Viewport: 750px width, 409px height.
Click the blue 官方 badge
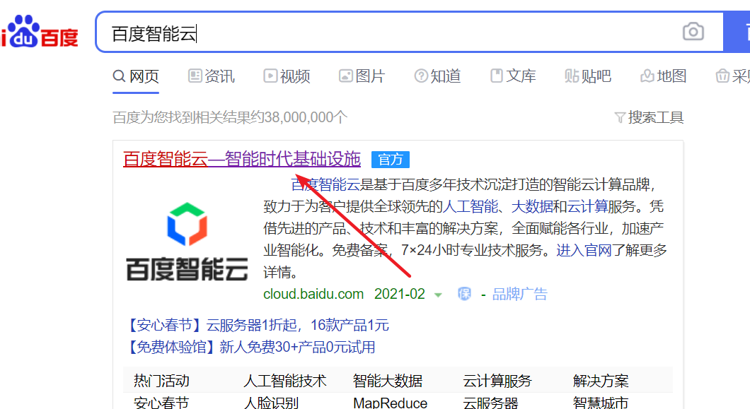pos(391,160)
